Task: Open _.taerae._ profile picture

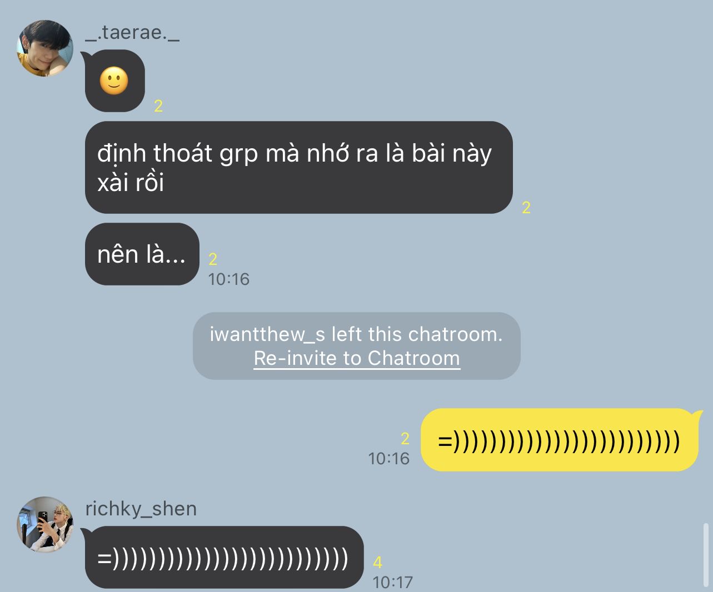Action: coord(44,48)
